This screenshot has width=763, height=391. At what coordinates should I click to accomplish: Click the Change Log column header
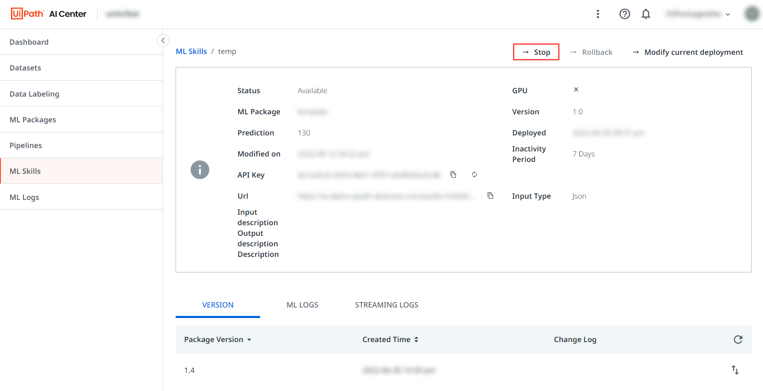click(x=575, y=340)
